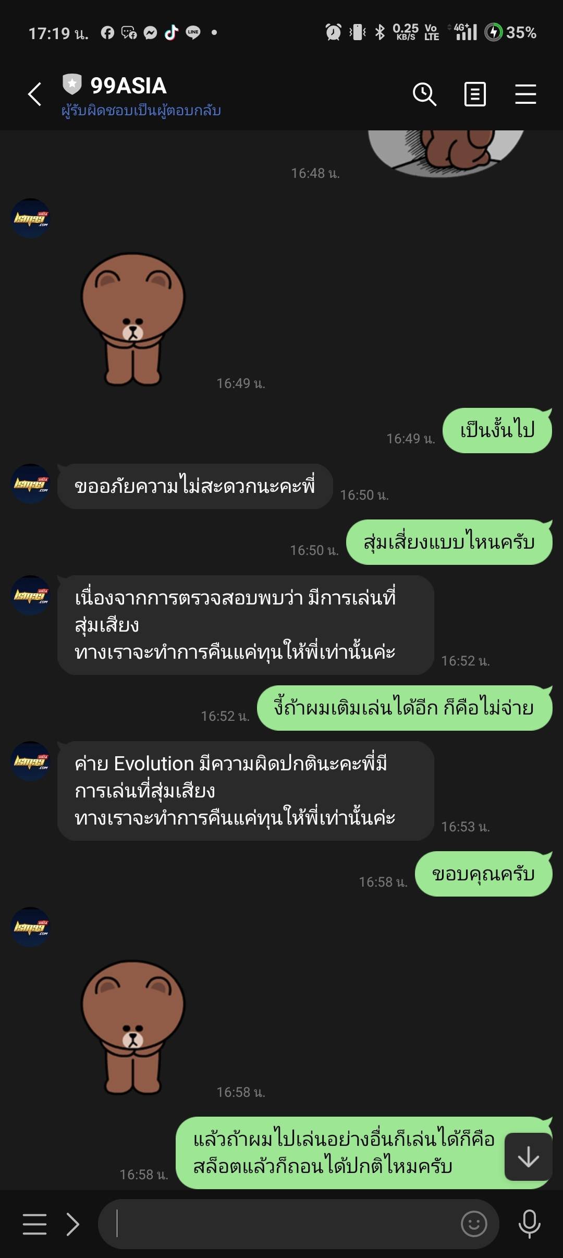Tap the microphone voice message icon

point(529,1224)
